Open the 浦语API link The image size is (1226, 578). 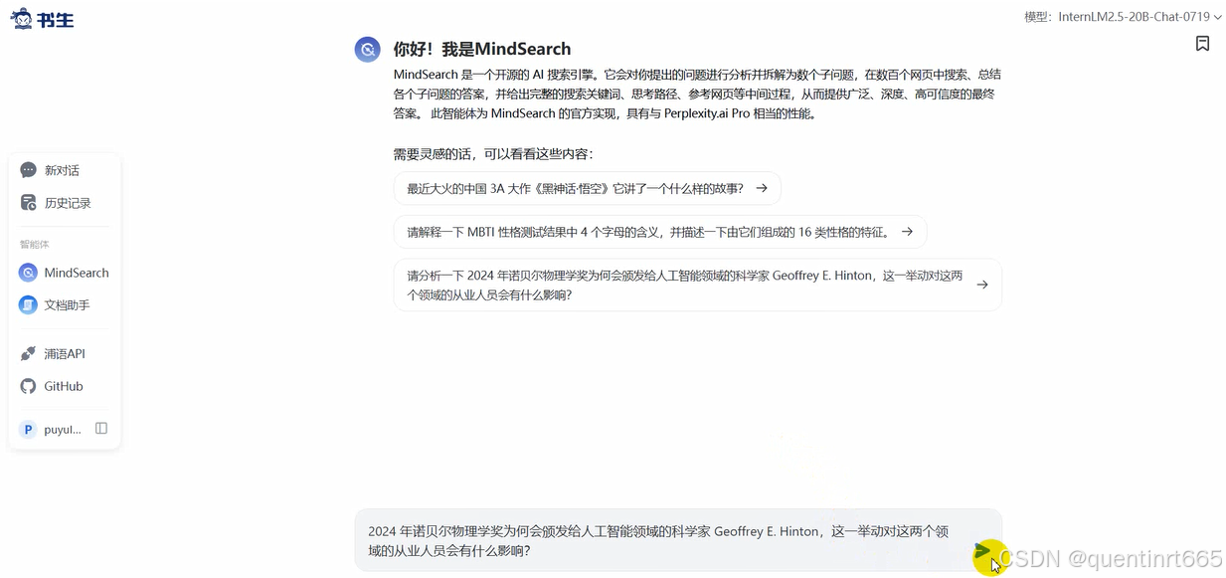tap(65, 354)
